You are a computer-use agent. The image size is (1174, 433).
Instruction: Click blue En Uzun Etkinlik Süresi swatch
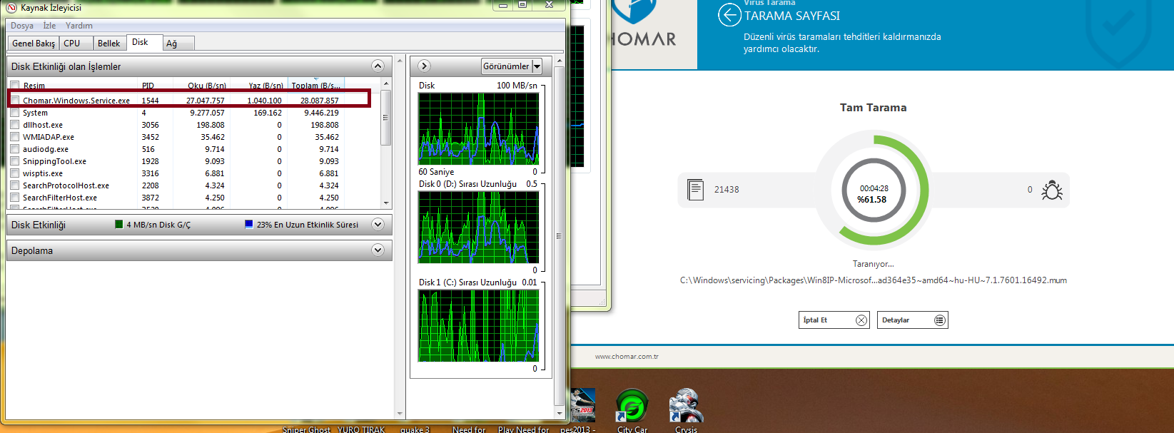[x=249, y=224]
